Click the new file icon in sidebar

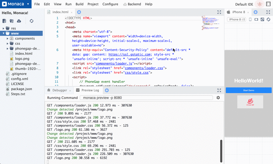pos(4,21)
